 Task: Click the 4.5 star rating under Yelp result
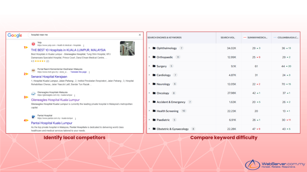pyautogui.click(x=40, y=61)
